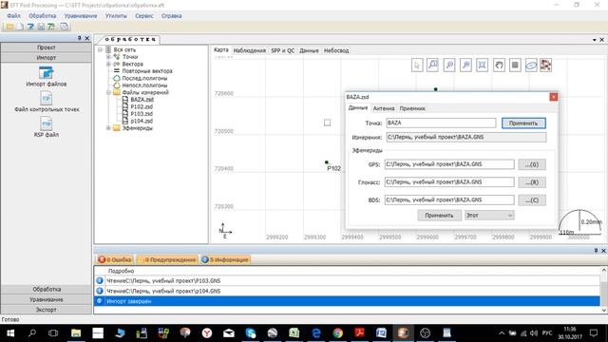608x342 pixels.
Task: Click the Глонасс ephemeris path field
Action: [449, 182]
